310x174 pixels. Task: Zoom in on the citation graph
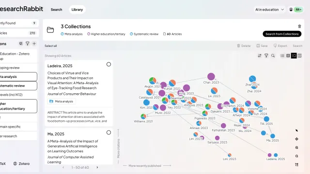296,147
